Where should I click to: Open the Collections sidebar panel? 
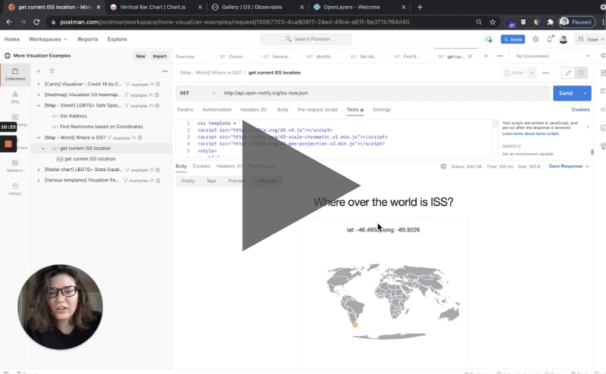coord(15,74)
